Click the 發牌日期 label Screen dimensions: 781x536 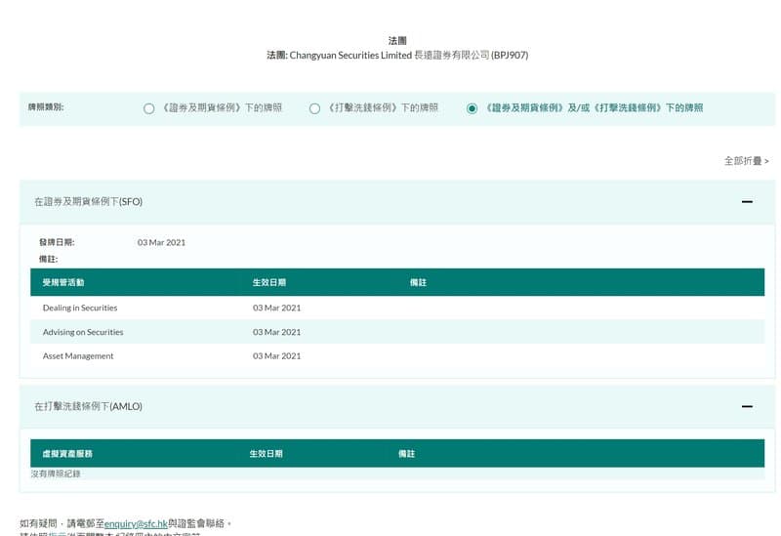(x=57, y=242)
